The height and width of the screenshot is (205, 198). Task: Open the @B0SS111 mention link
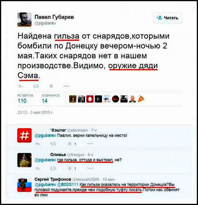[68, 185]
